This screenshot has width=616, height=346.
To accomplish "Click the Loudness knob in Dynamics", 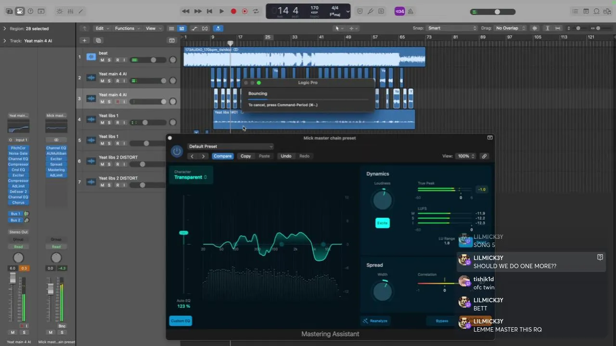I will [383, 200].
